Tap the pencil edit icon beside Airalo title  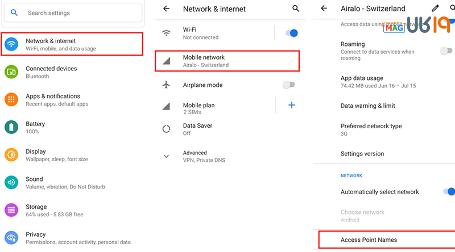436,9
